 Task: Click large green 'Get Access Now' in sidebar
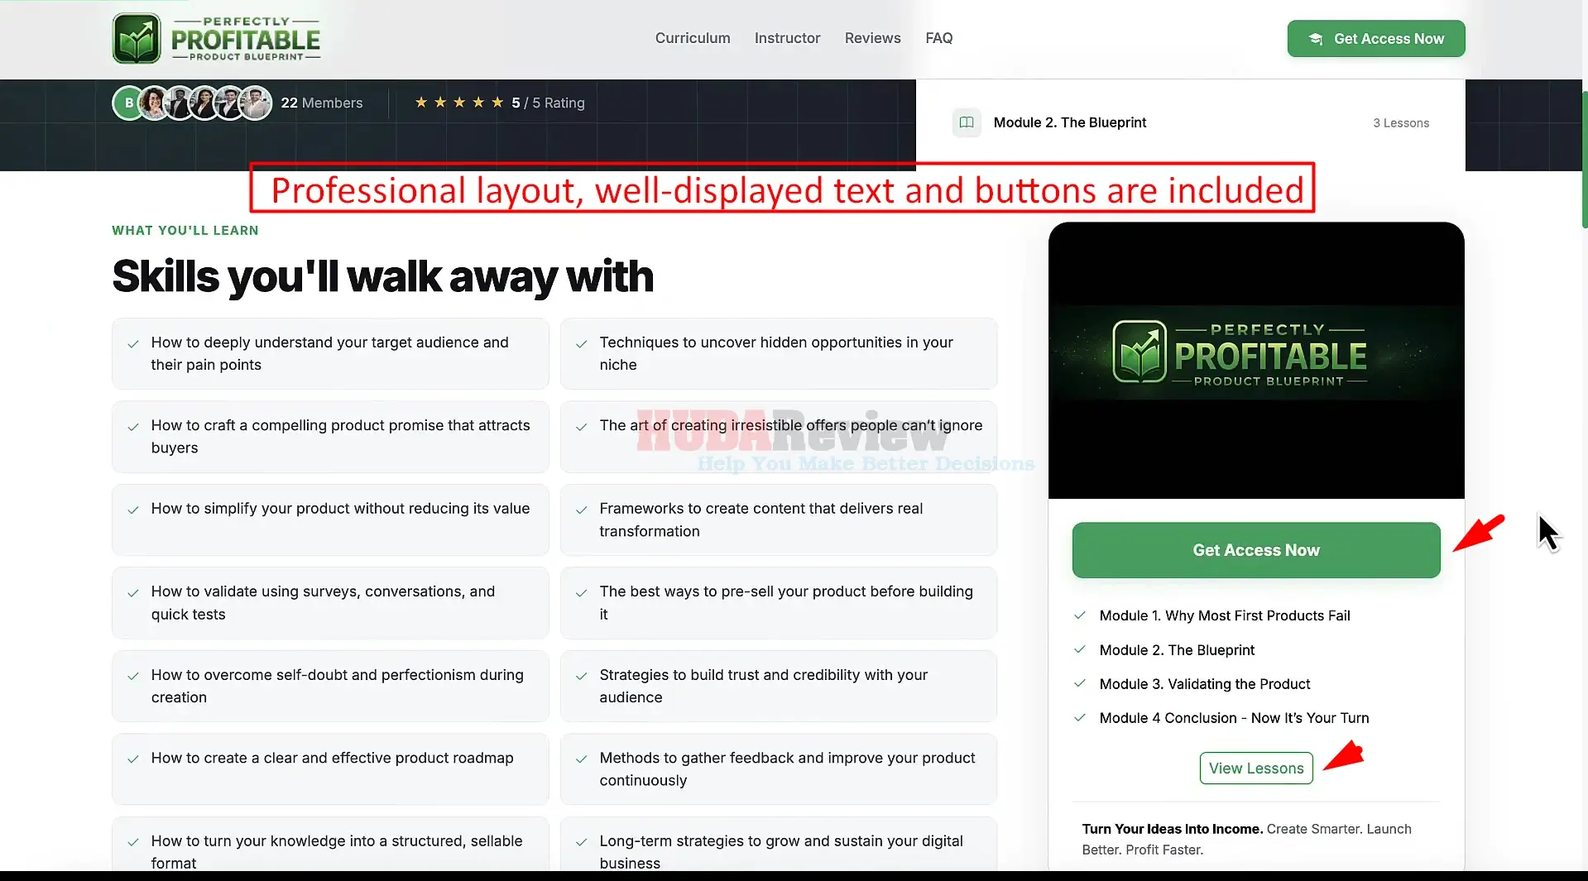pos(1255,550)
